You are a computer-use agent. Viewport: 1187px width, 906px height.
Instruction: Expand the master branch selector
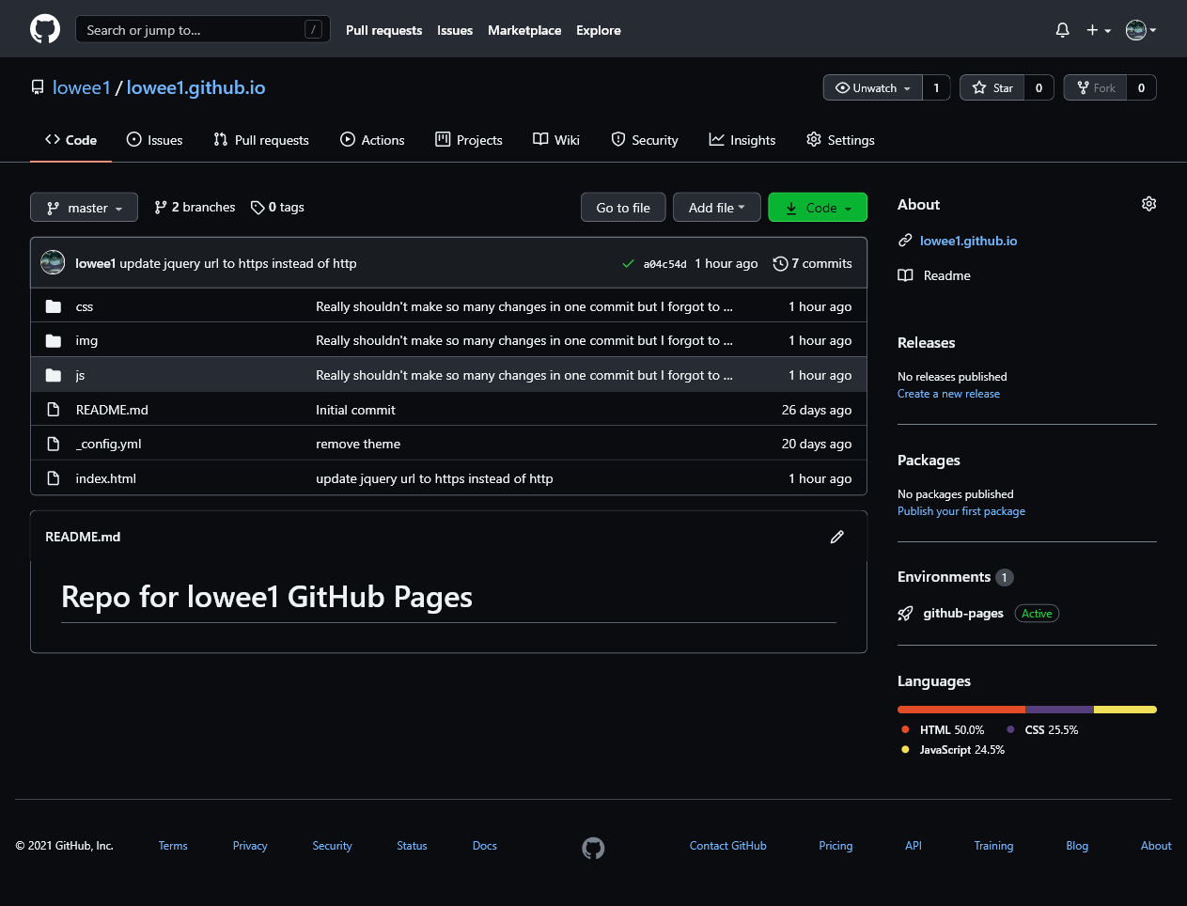tap(85, 208)
